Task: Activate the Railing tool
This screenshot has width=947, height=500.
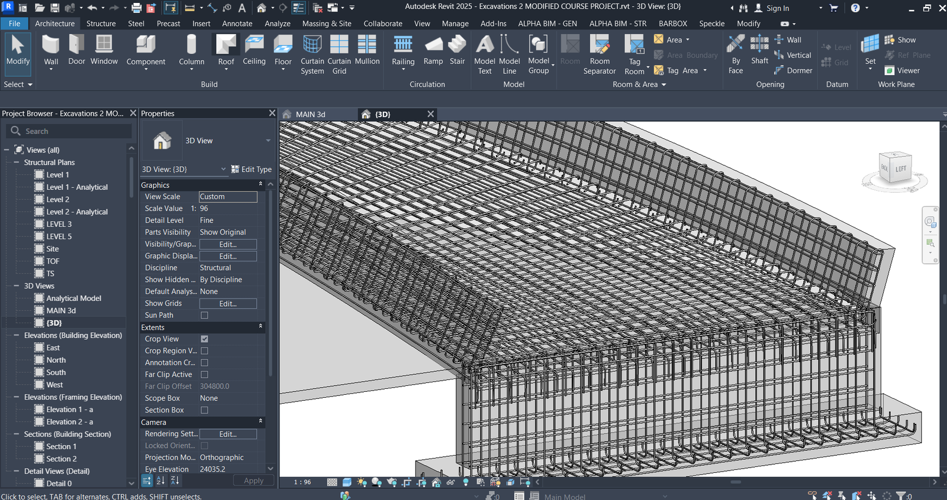Action: tap(403, 50)
